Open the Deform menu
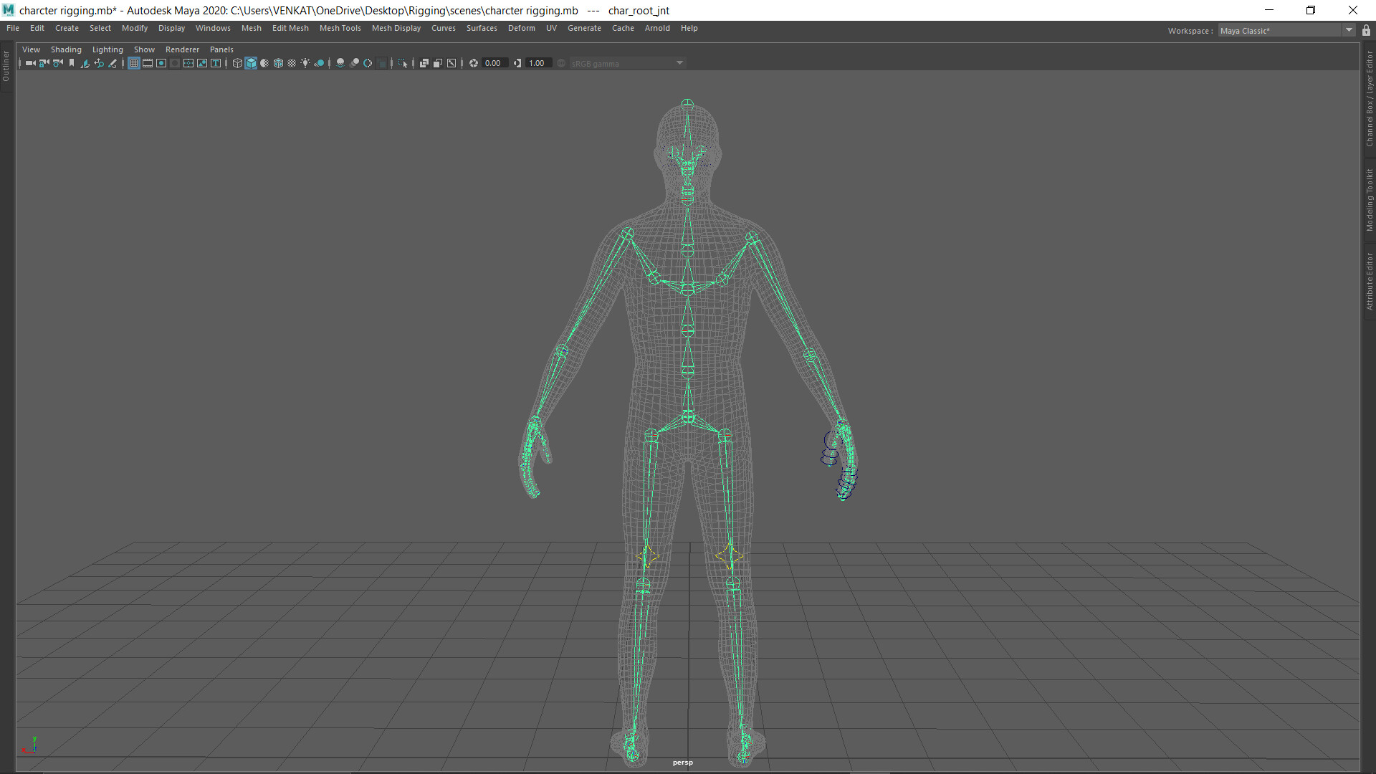The height and width of the screenshot is (774, 1376). click(x=521, y=28)
